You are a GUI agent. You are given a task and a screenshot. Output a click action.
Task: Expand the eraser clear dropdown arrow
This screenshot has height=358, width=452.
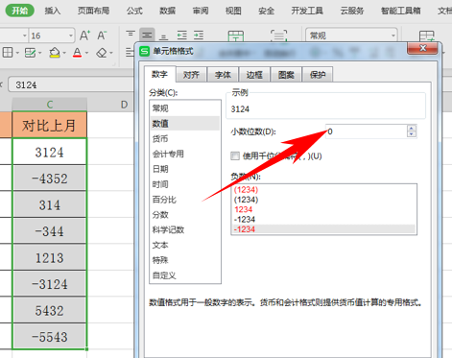111,53
